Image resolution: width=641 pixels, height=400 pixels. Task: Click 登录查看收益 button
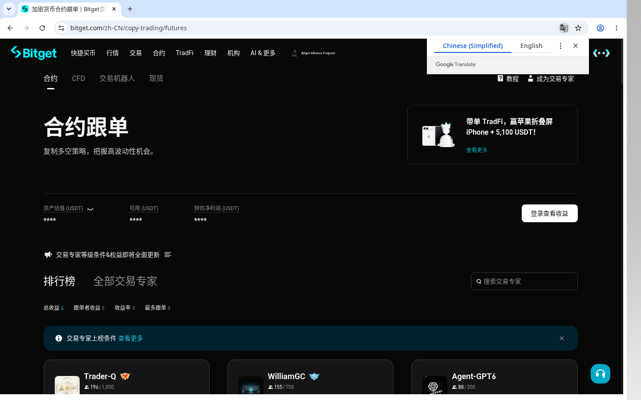click(550, 213)
